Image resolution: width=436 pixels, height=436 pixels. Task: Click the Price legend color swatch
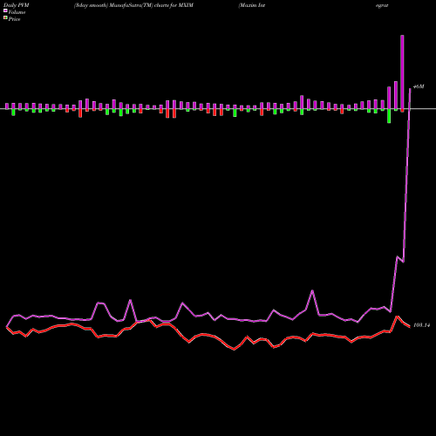pyautogui.click(x=5, y=18)
